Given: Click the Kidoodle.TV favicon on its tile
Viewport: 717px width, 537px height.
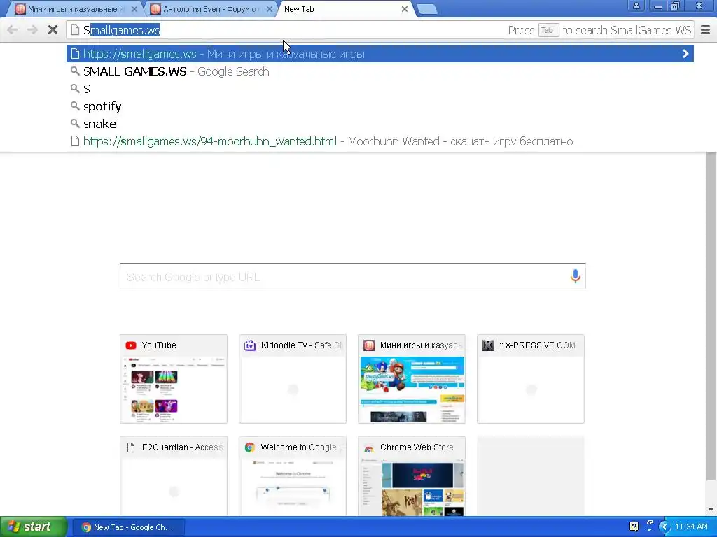Looking at the screenshot, I should point(250,345).
